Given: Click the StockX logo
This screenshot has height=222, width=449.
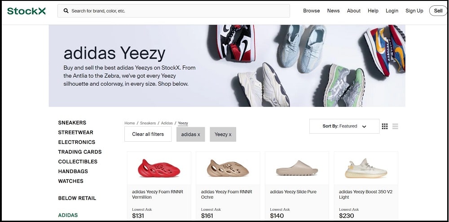Looking at the screenshot, I should pyautogui.click(x=26, y=11).
